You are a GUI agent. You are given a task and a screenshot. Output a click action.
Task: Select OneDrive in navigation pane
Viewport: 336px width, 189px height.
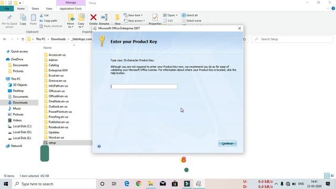pyautogui.click(x=17, y=59)
